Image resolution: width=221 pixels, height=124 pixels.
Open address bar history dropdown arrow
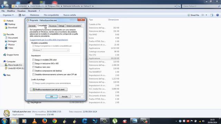[x=175, y=6]
